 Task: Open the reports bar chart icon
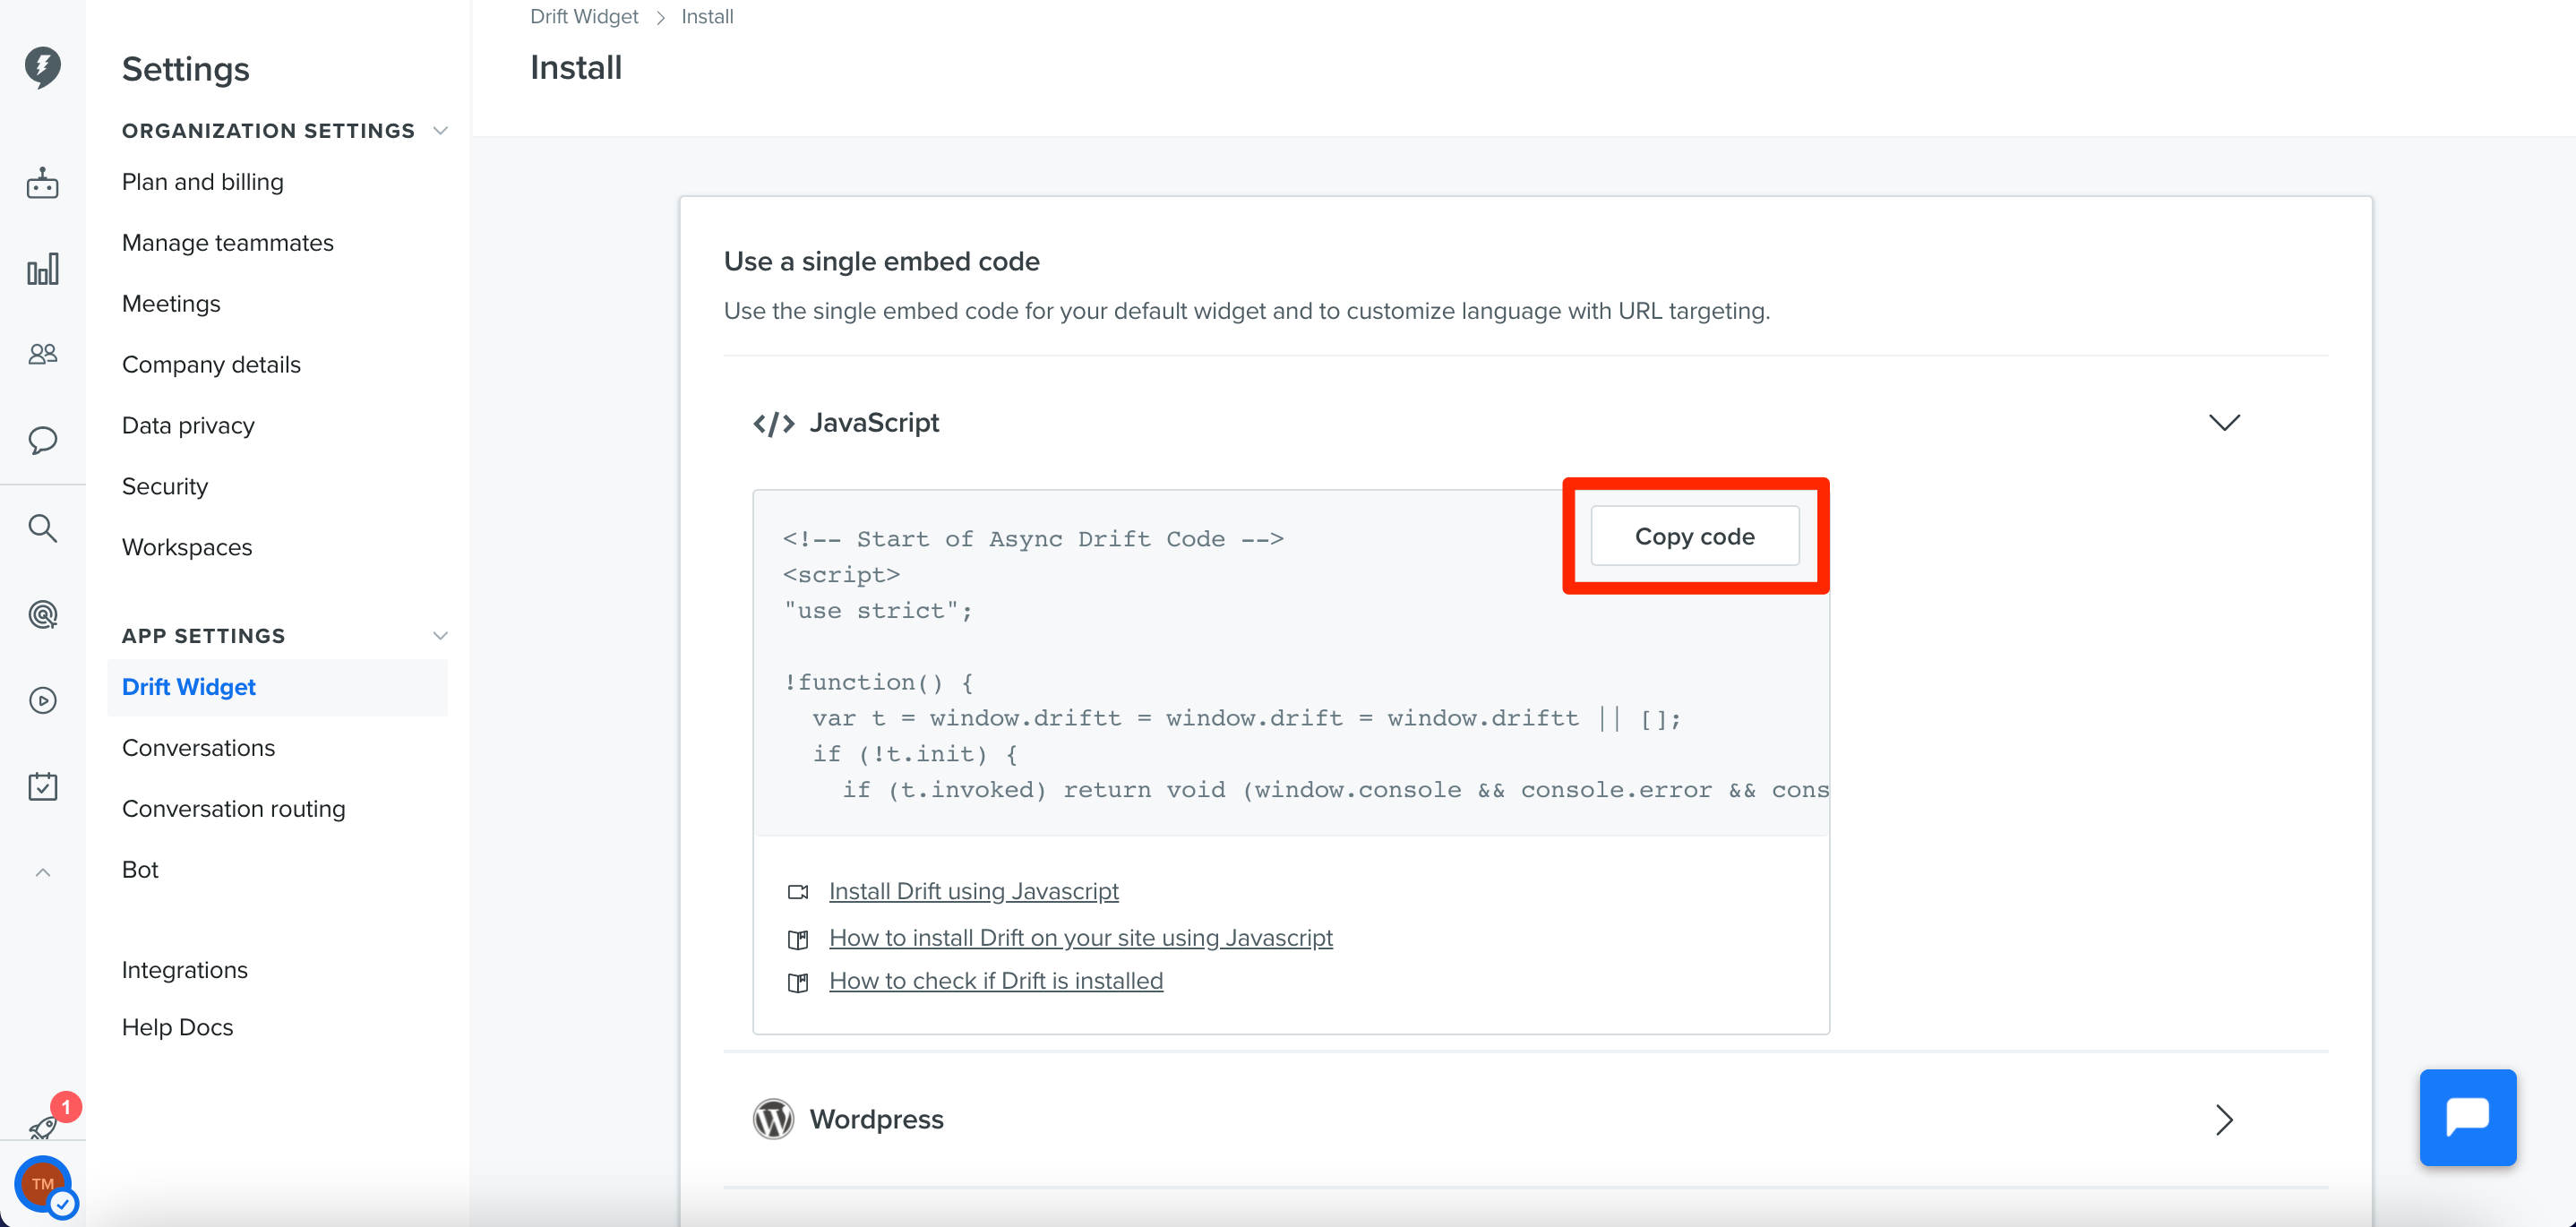[42, 269]
